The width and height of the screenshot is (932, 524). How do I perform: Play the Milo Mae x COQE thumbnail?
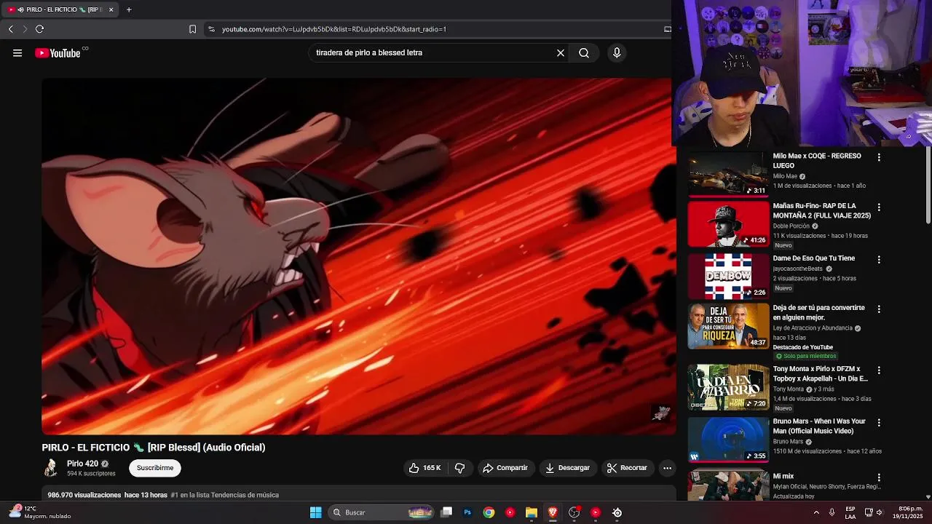(728, 175)
